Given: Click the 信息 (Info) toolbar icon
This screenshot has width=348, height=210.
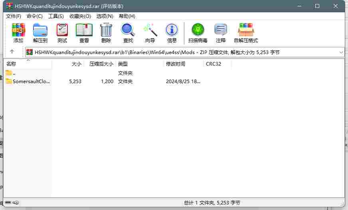Looking at the screenshot, I should tap(172, 30).
